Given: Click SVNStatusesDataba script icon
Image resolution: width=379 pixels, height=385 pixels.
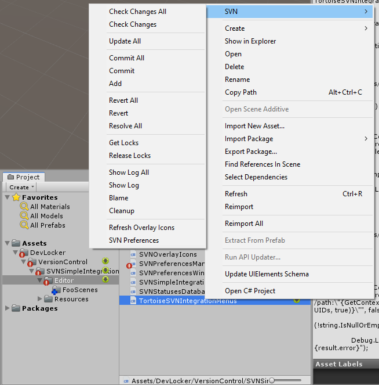Looking at the screenshot, I should (x=133, y=292).
